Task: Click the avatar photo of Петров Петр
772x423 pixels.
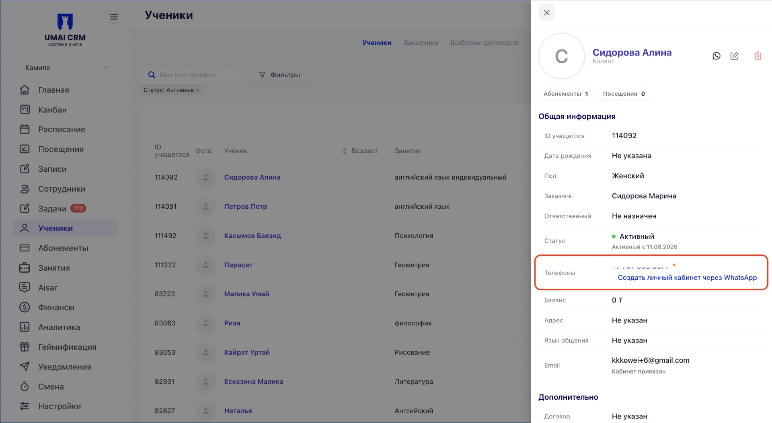Action: tap(205, 207)
